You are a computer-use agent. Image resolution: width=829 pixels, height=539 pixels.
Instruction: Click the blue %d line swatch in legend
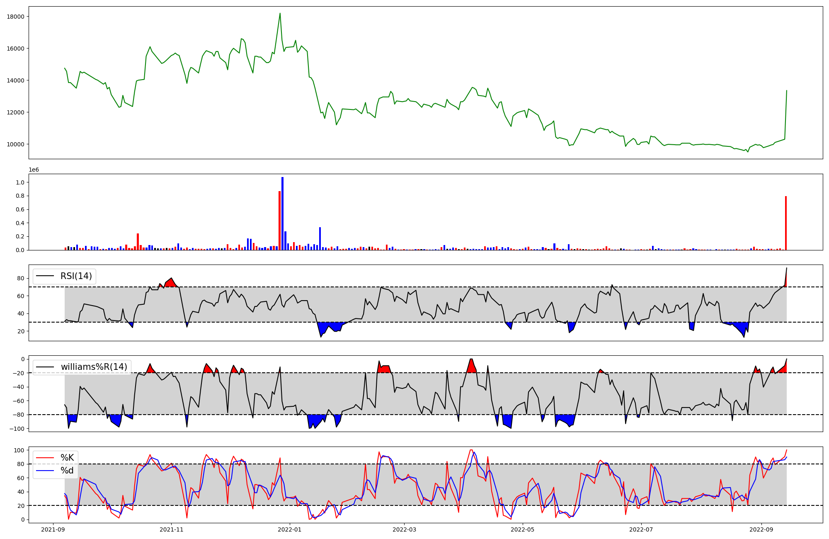pos(45,471)
